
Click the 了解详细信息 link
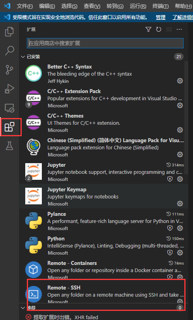tap(183, 17)
